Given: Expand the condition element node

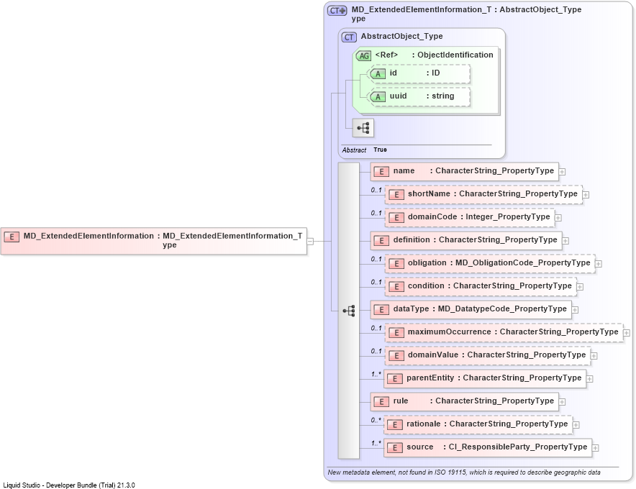Looking at the screenshot, I should 580,287.
